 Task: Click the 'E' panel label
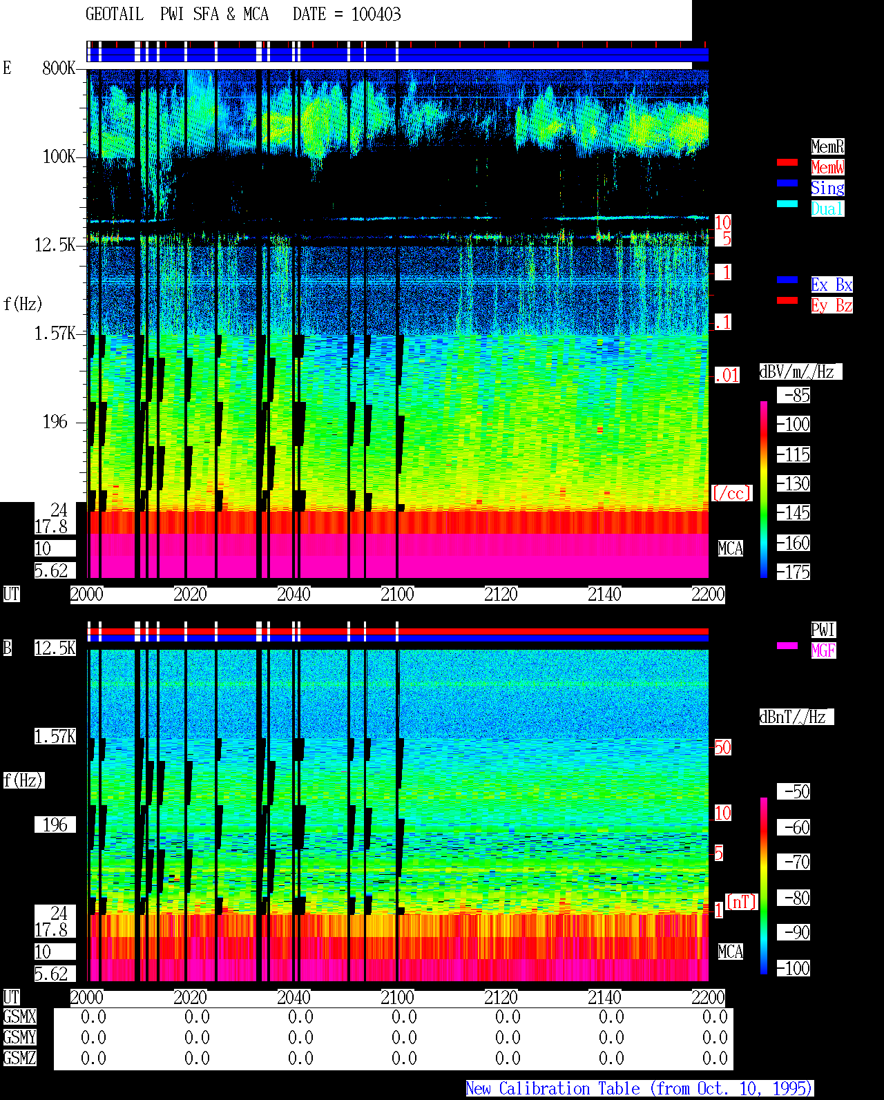(7, 68)
